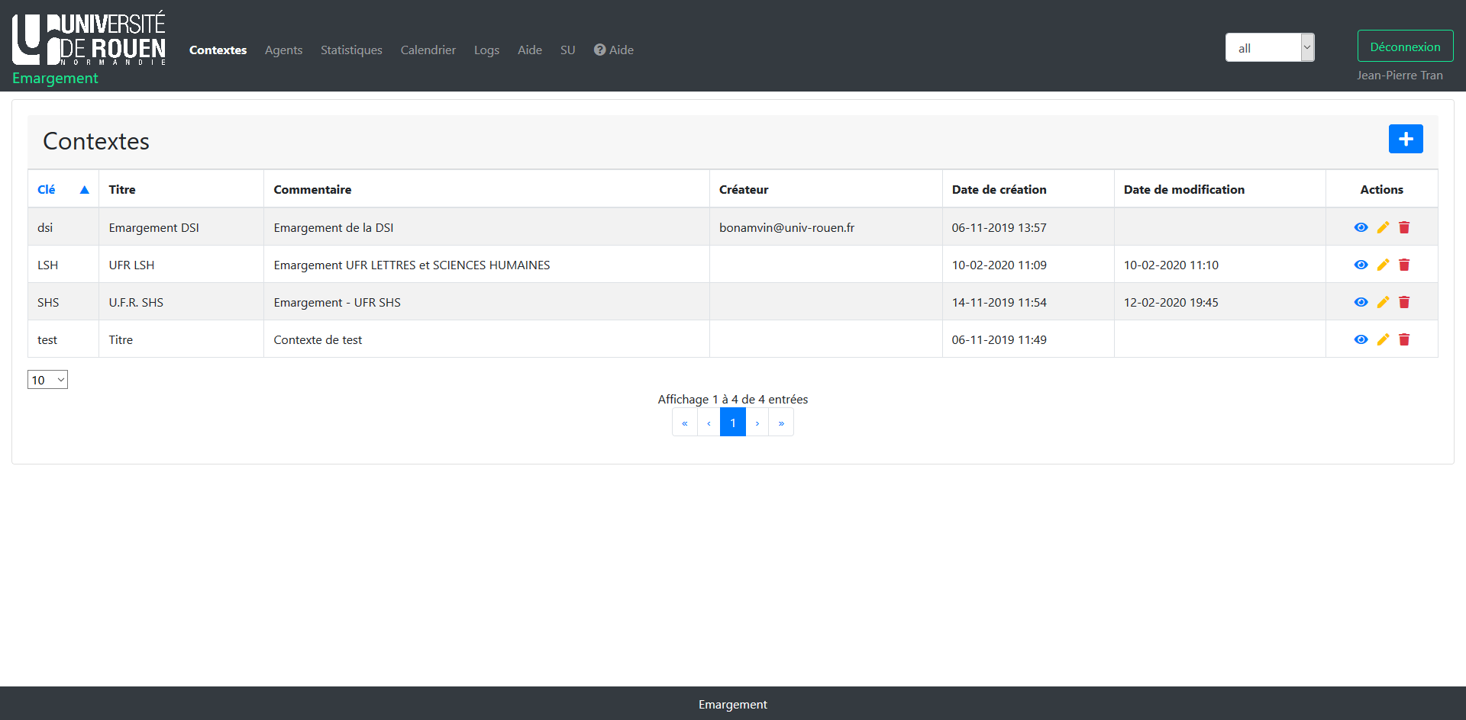Screen dimensions: 1466x720
Task: Show the test context via eye icon
Action: click(1361, 339)
